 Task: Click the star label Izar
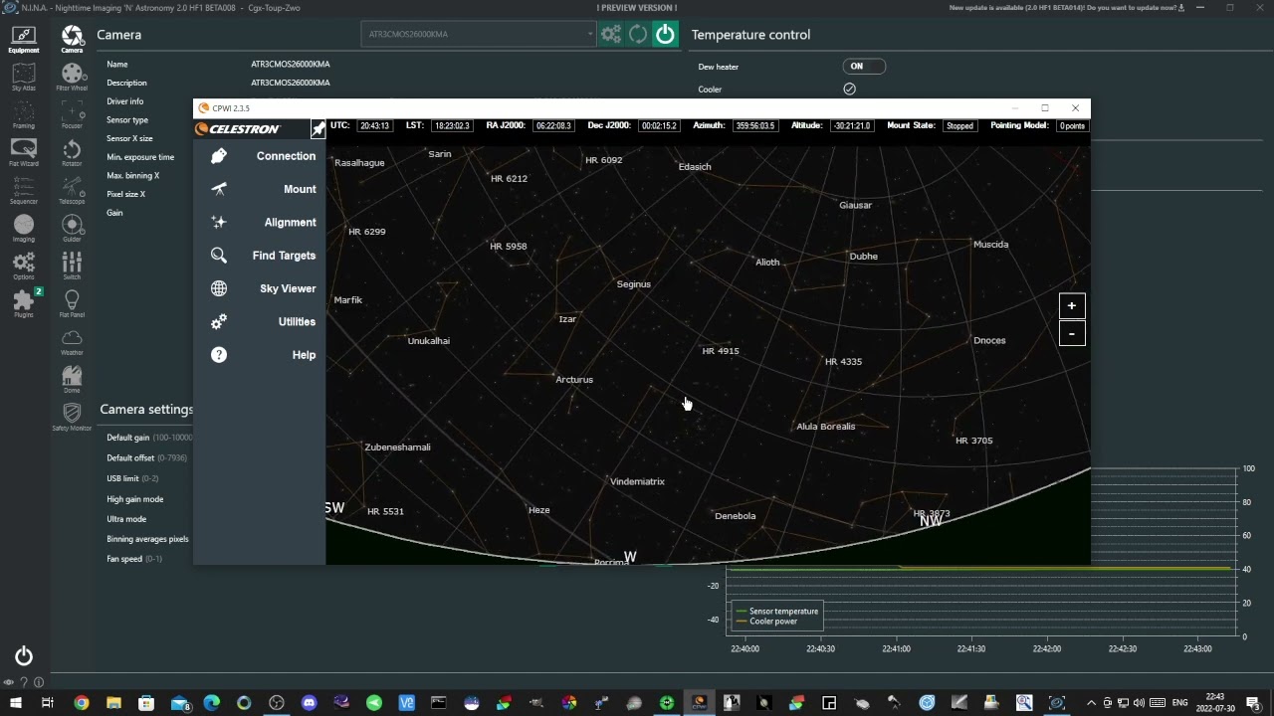coord(567,319)
